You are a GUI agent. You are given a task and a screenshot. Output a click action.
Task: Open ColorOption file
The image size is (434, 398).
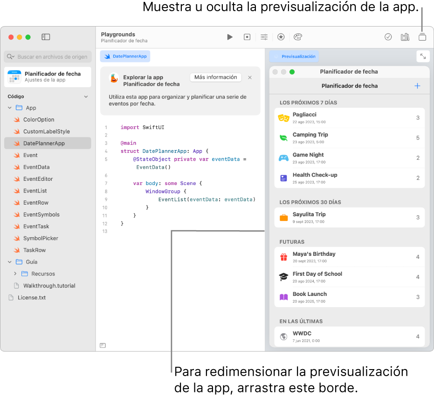pyautogui.click(x=48, y=120)
